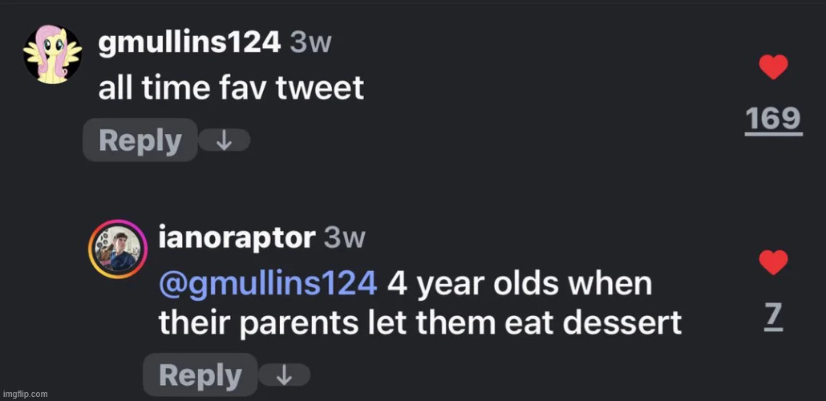Image resolution: width=826 pixels, height=401 pixels.
Task: Like the gmullins124 comment with the heart
Action: 773,68
